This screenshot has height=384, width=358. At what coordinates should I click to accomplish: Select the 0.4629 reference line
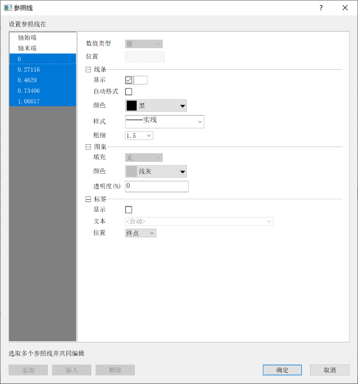(27, 80)
